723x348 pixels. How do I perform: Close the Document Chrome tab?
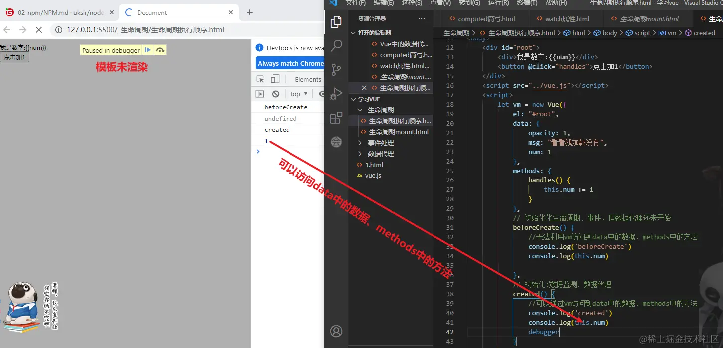(x=231, y=12)
